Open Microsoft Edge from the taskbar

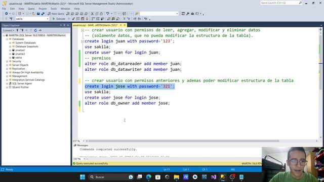148,177
